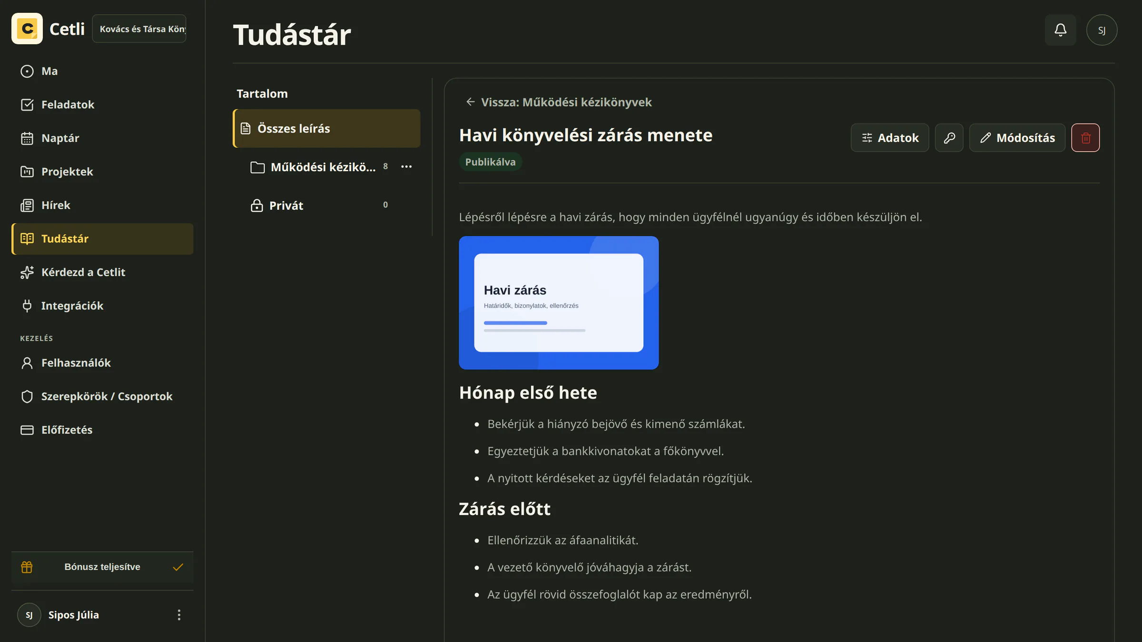The width and height of the screenshot is (1142, 642).
Task: Click the SJ avatar in top bar
Action: (1102, 30)
